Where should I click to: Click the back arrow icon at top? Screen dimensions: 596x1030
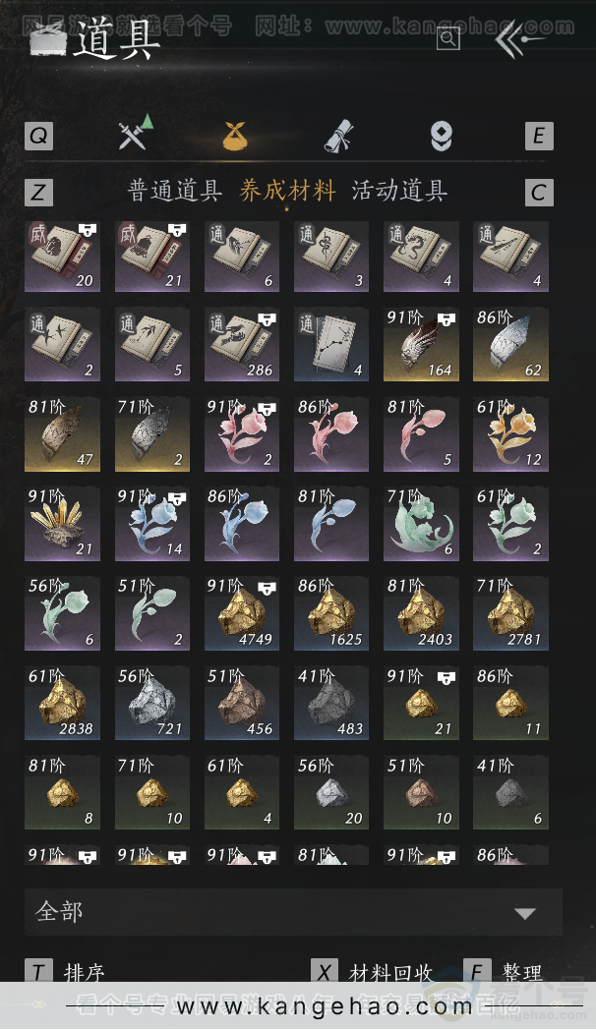[518, 39]
